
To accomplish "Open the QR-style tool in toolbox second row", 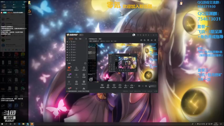I will pyautogui.click(x=84, y=75).
